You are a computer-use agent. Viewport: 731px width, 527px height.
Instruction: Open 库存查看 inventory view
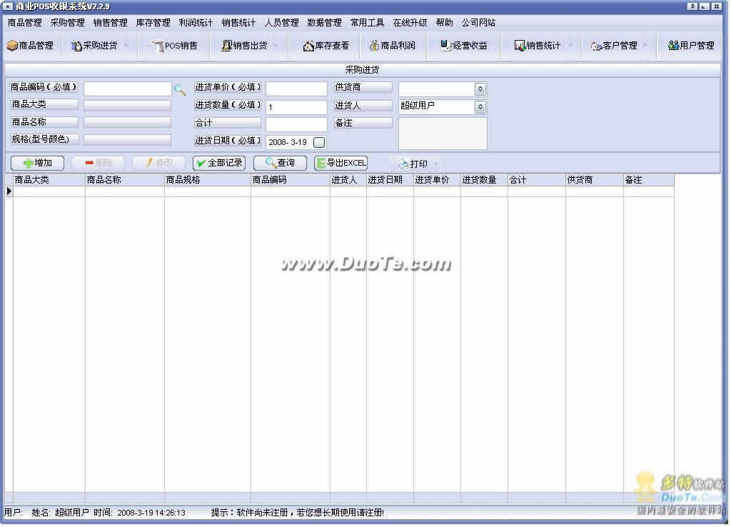(326, 46)
